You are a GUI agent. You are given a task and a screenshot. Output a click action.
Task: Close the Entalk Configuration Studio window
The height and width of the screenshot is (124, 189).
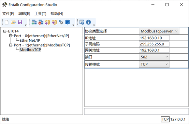[181, 5]
